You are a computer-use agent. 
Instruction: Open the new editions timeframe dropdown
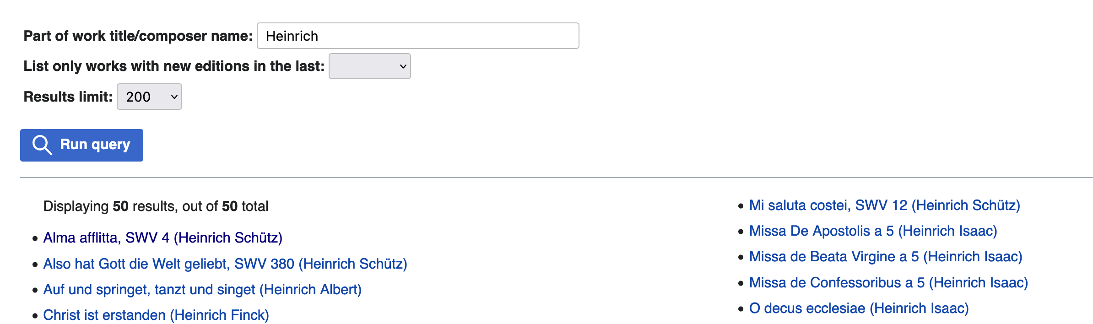[369, 66]
